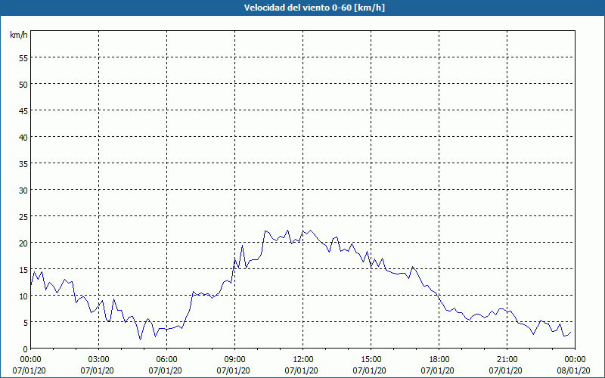Select the 30 value on the y-axis
The height and width of the screenshot is (378, 605).
pos(23,191)
